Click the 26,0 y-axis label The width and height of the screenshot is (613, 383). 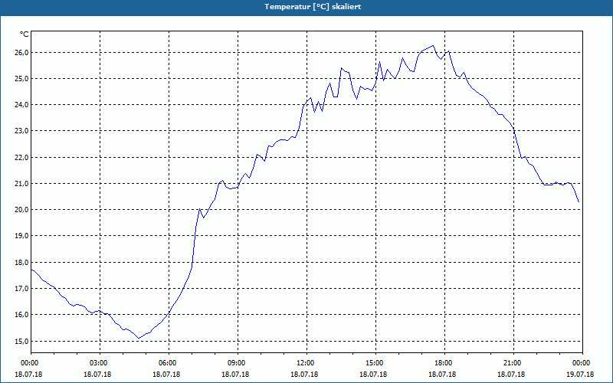(x=21, y=52)
